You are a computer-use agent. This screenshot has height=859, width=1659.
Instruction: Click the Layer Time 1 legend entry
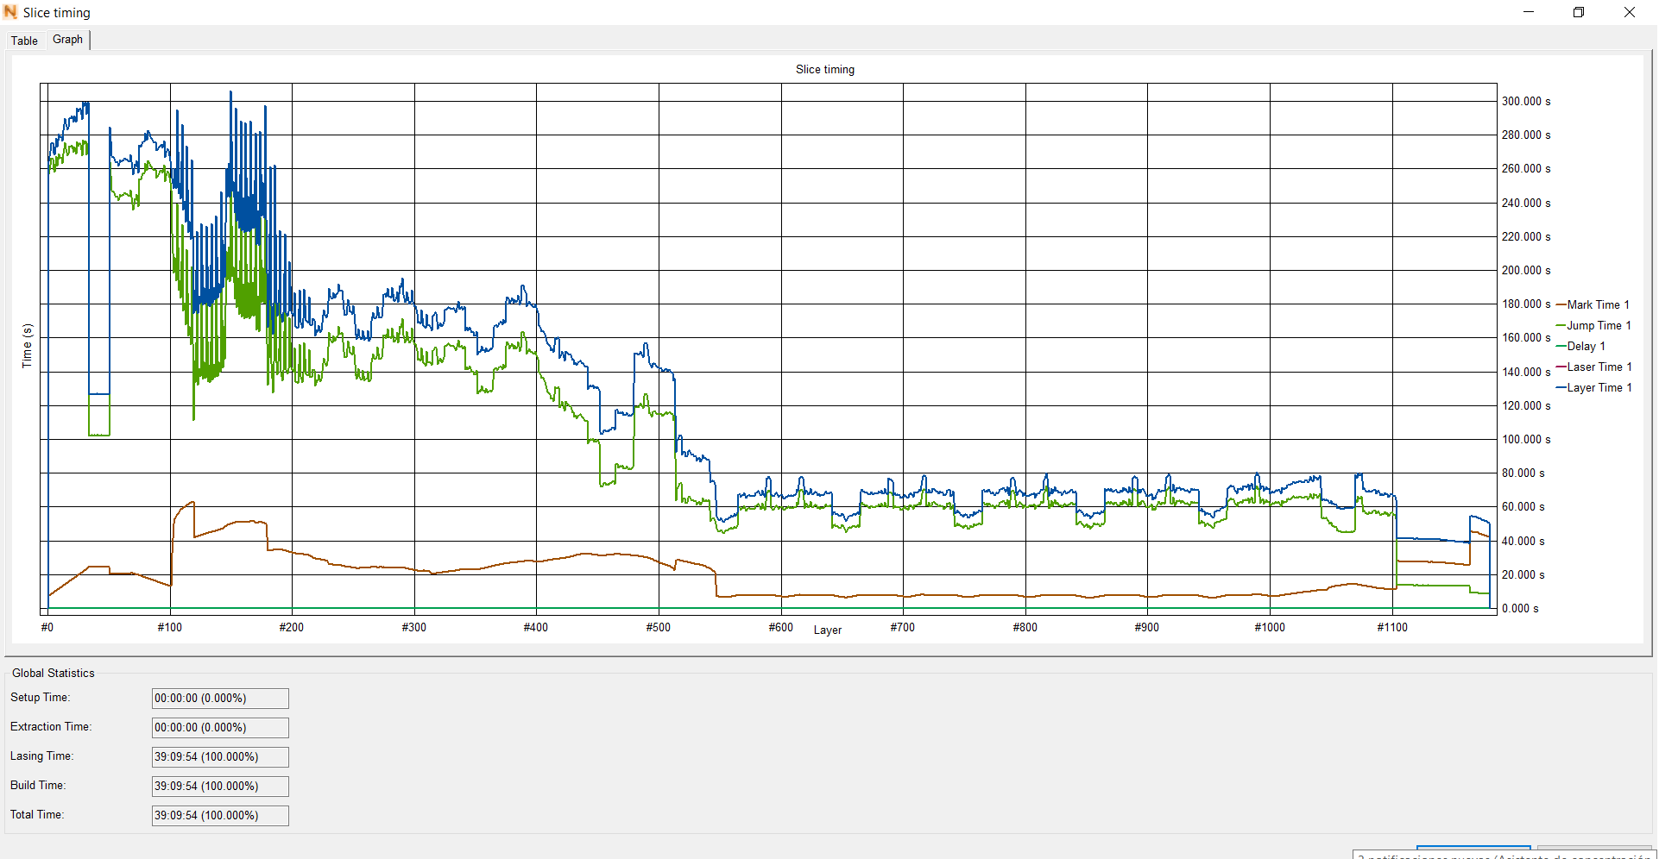pyautogui.click(x=1593, y=387)
